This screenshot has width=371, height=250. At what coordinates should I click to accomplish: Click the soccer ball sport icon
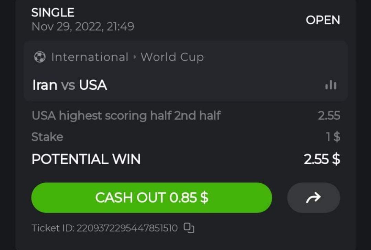[x=40, y=57]
